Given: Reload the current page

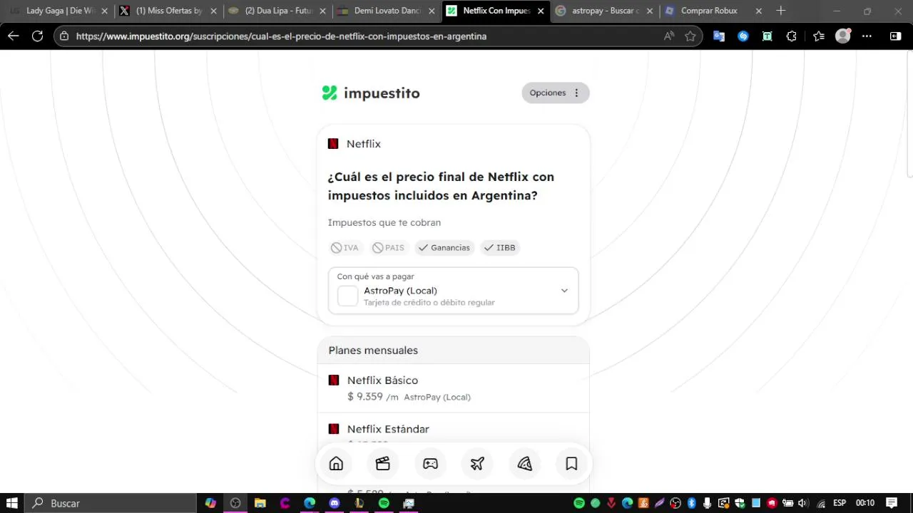Looking at the screenshot, I should click(37, 36).
